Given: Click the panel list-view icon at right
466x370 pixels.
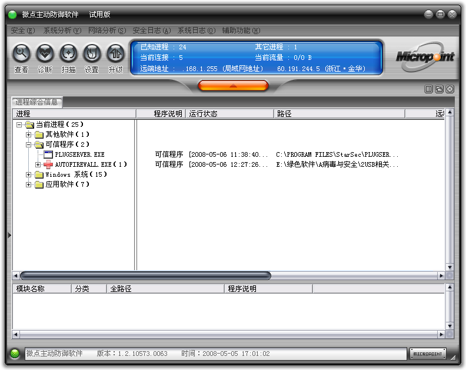Looking at the screenshot, I should click(428, 89).
